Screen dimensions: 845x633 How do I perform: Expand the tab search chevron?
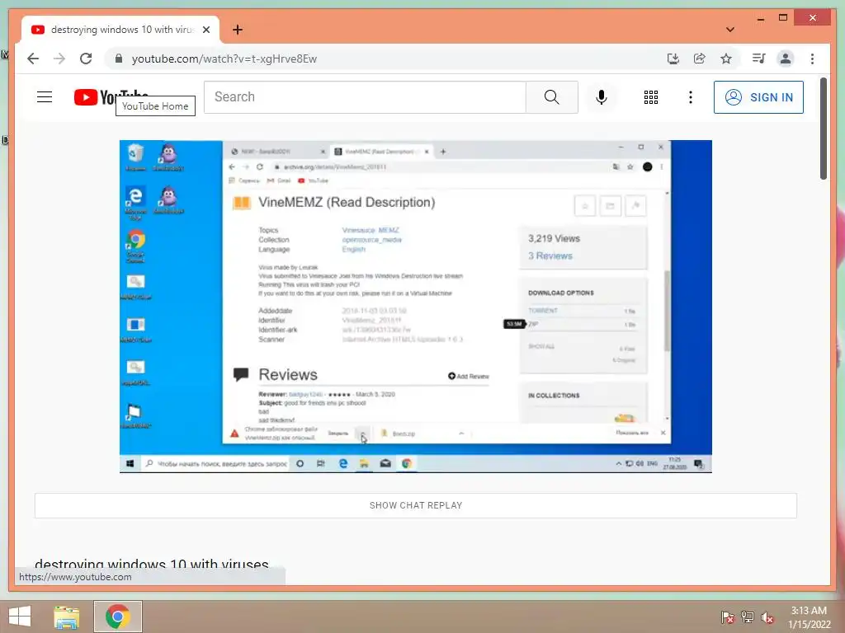point(730,30)
